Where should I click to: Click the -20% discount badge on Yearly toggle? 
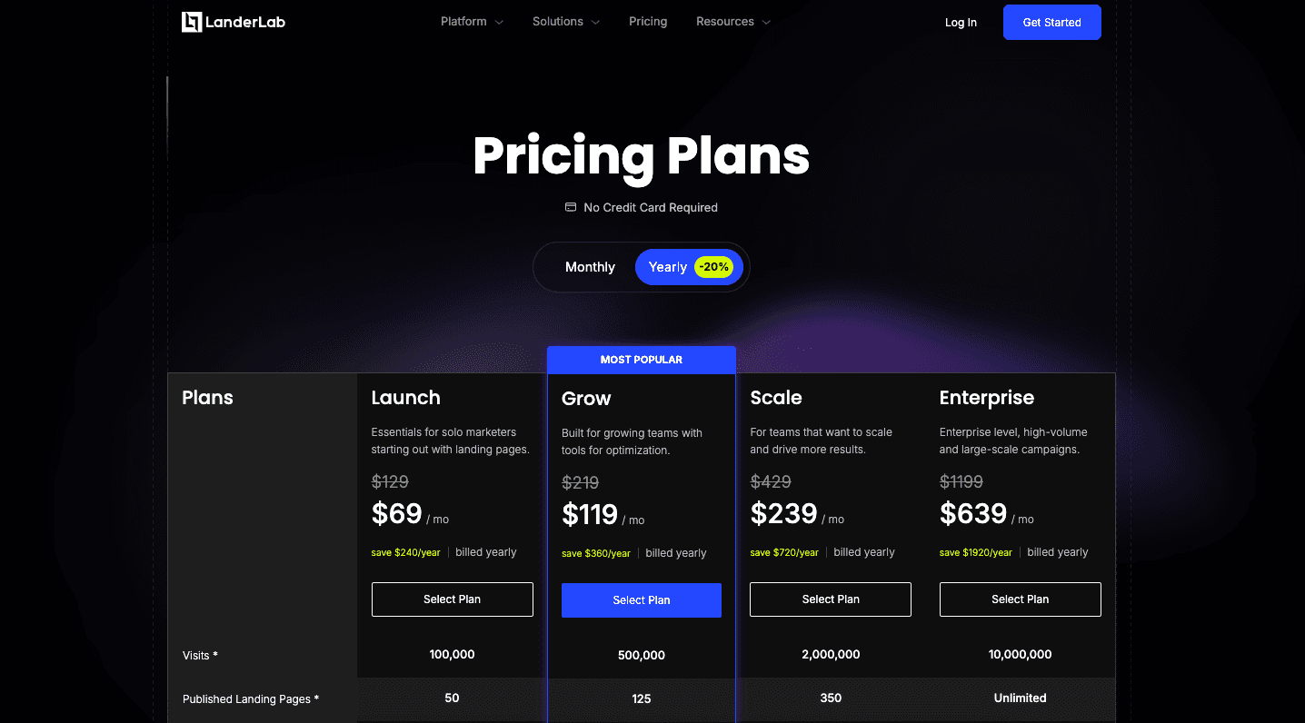coord(714,267)
